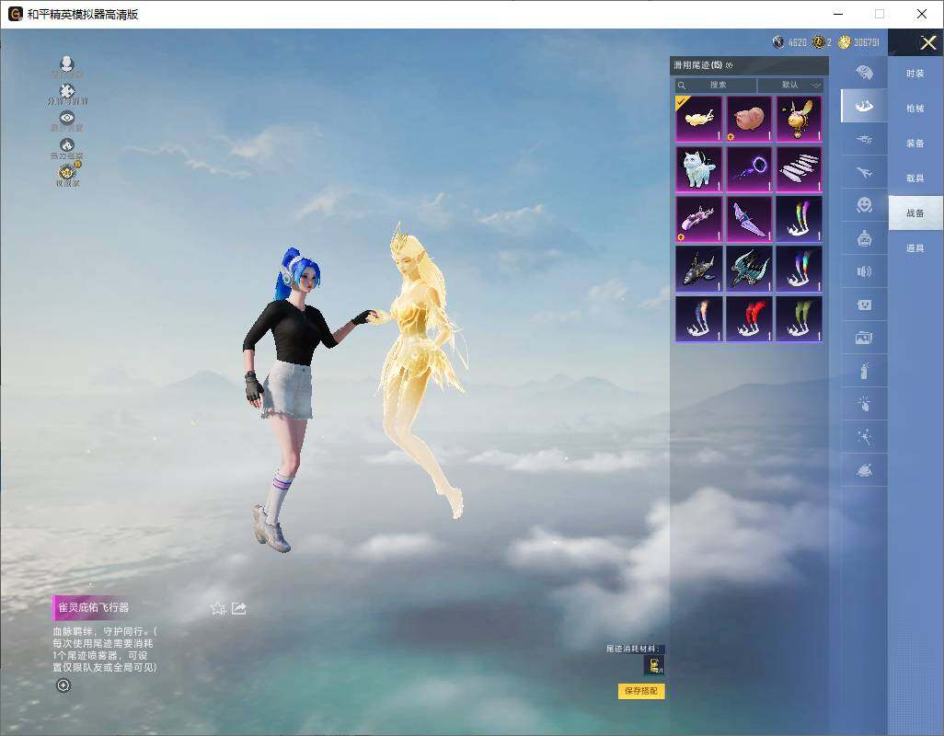Open the flame icon labeled 热力

67,145
